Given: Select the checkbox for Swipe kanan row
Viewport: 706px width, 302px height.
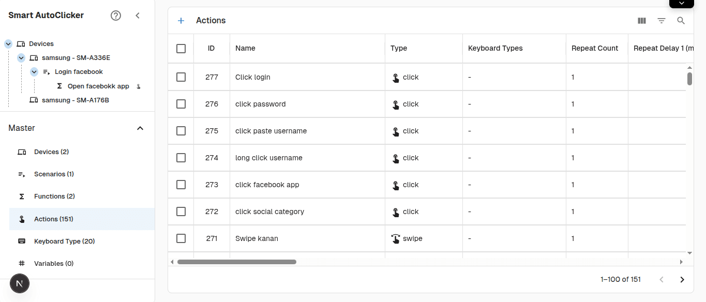Looking at the screenshot, I should [181, 238].
